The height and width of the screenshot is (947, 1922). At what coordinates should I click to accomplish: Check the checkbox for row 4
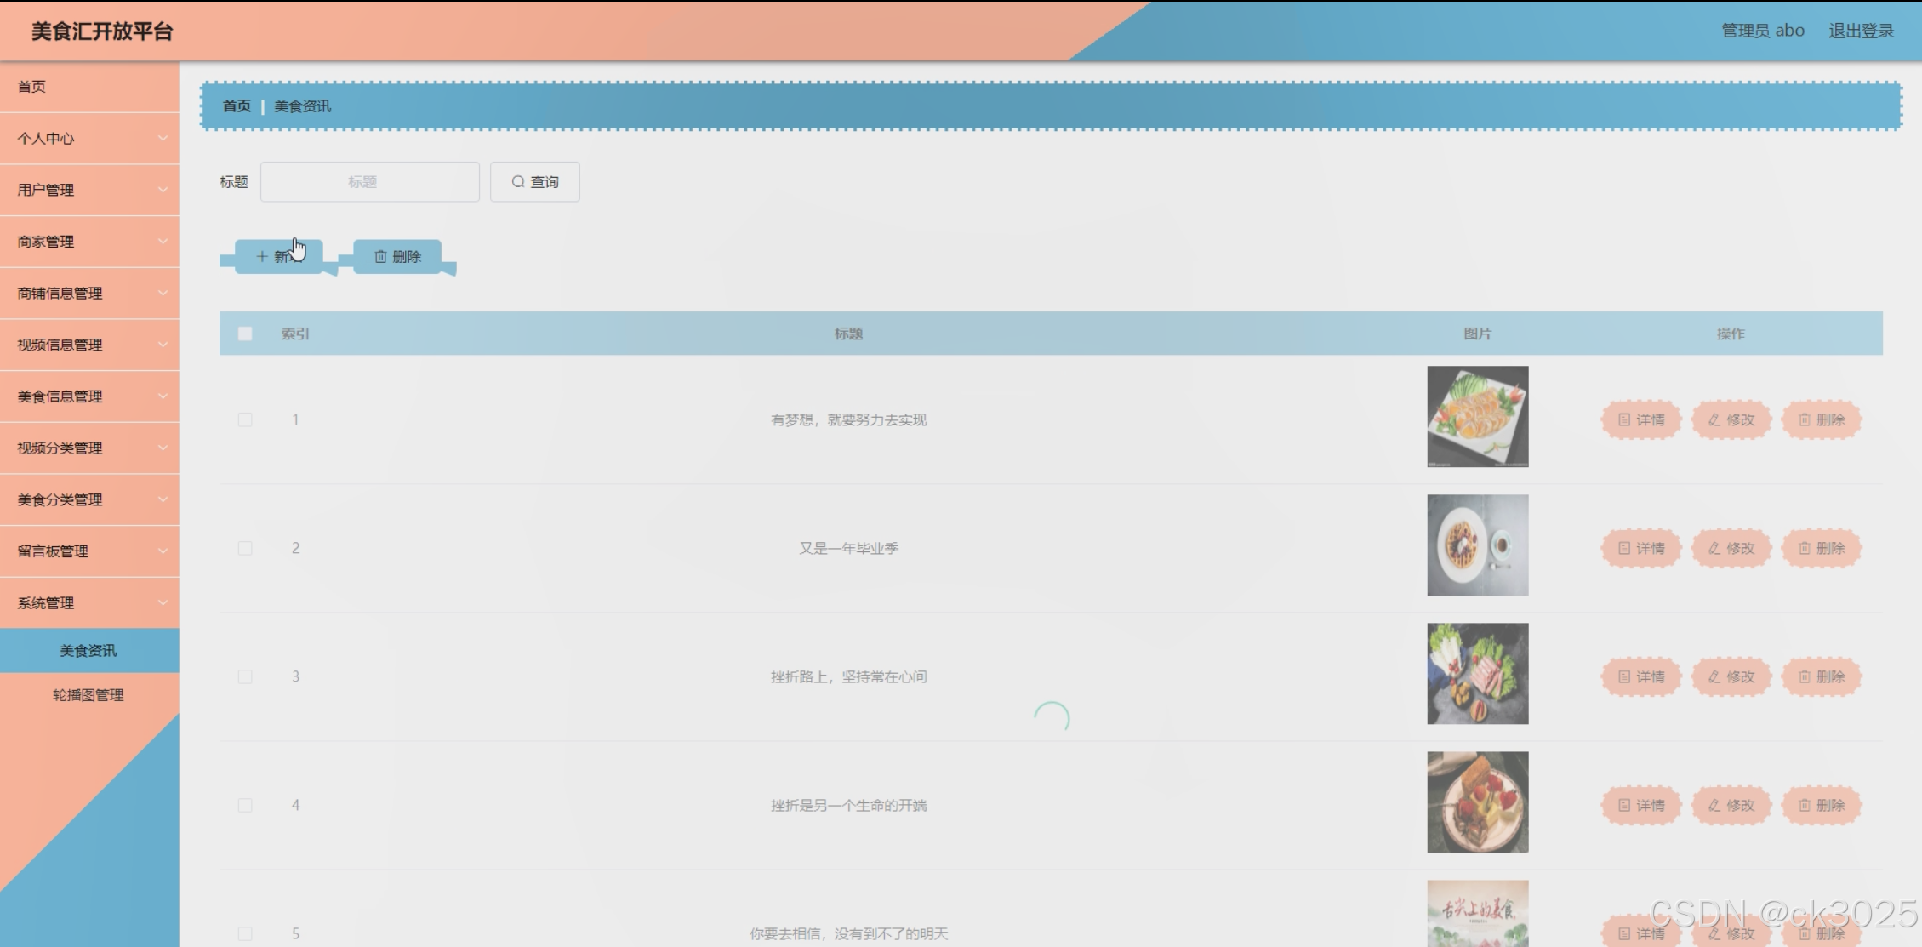pos(245,805)
